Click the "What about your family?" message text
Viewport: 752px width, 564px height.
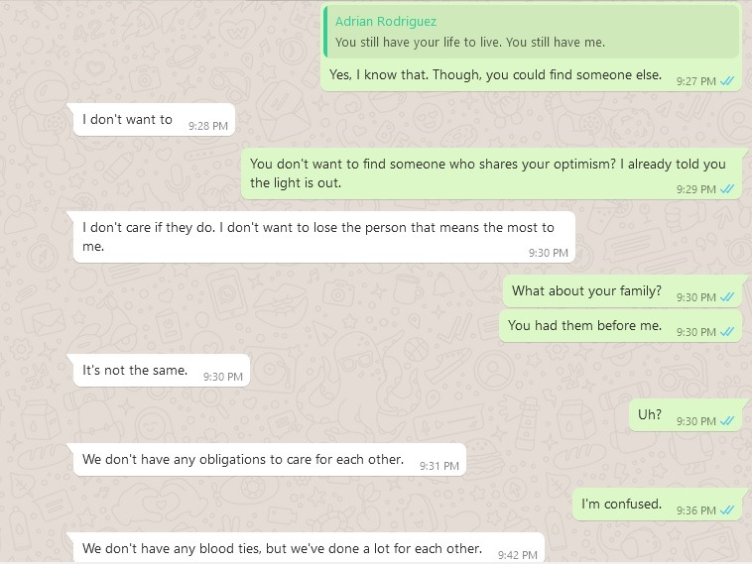point(586,291)
